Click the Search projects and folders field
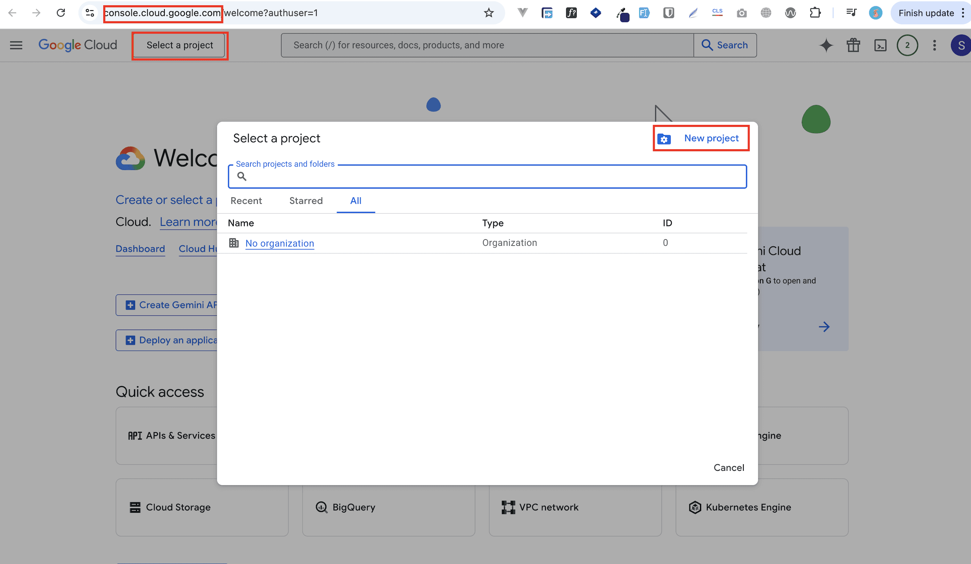971x564 pixels. click(x=488, y=177)
